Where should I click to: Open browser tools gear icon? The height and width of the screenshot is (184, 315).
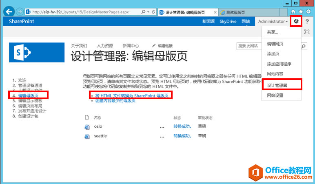(308, 12)
